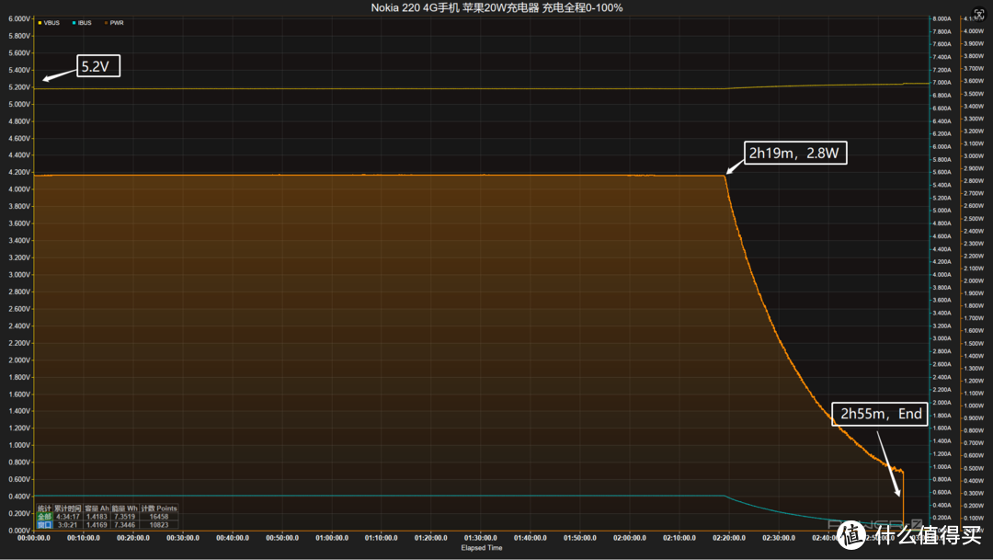Toggle the PWR legend entry
Viewport: 993px width, 560px height.
coord(114,23)
